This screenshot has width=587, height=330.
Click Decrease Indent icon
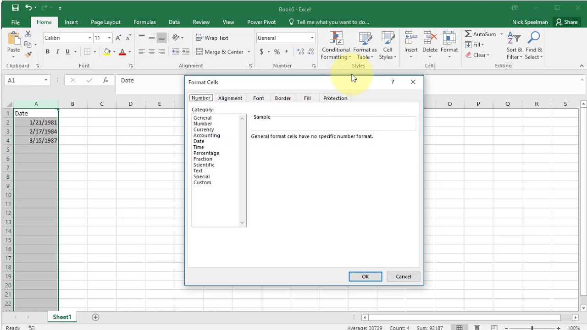(176, 52)
